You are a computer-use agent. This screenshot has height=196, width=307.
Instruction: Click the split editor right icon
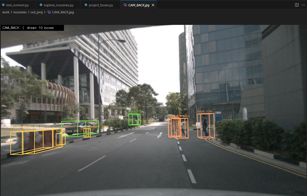[x=297, y=5]
